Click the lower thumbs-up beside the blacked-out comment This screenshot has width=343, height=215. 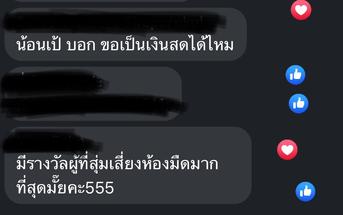tap(298, 103)
